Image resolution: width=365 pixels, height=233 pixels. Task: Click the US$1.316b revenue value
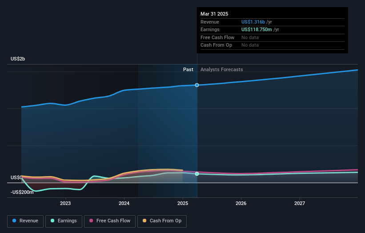pos(253,22)
